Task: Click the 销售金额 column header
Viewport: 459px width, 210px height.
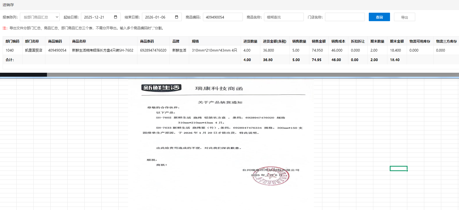Action: [x=319, y=41]
